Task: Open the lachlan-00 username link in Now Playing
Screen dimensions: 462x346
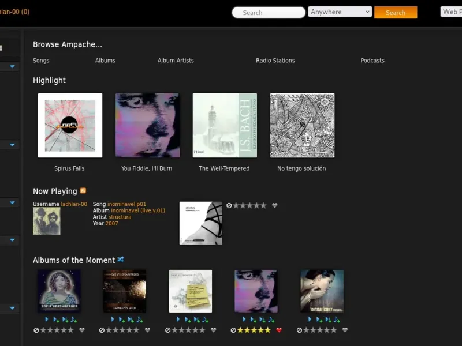Action: point(74,204)
